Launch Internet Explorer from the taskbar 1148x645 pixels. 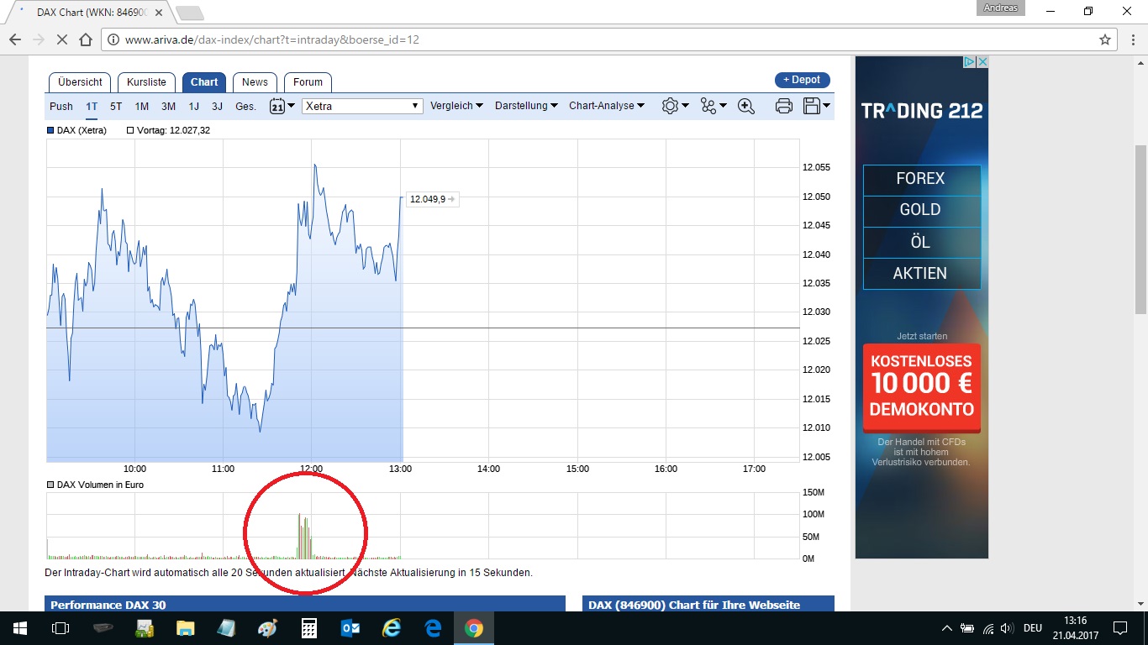point(392,627)
